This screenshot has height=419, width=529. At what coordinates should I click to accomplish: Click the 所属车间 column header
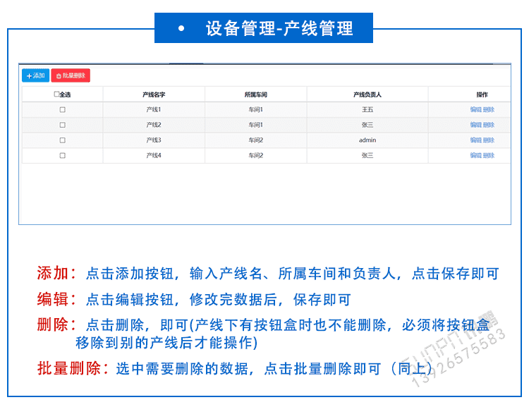pos(255,95)
